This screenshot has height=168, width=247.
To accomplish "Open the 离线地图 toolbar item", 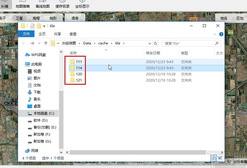I will click(43, 5).
